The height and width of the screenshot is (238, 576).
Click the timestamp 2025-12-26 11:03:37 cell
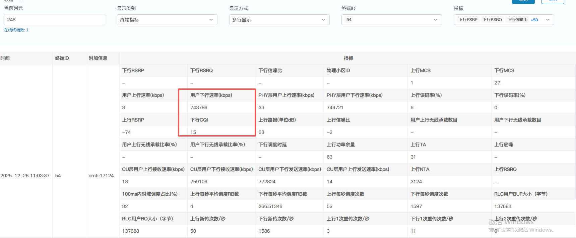(25, 176)
